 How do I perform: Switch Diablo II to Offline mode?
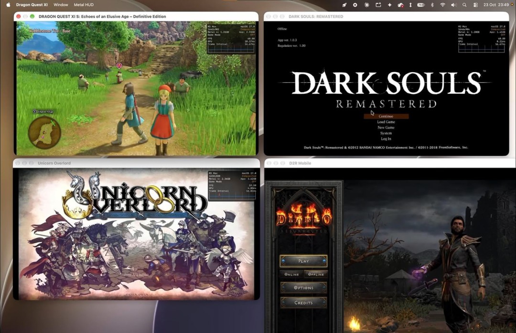pyautogui.click(x=316, y=274)
